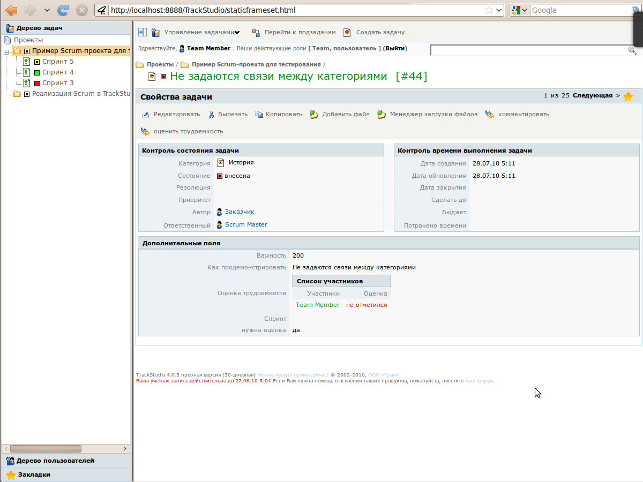643x482 pixels.
Task: Click the TrackStudio search input field
Action: tap(529, 50)
